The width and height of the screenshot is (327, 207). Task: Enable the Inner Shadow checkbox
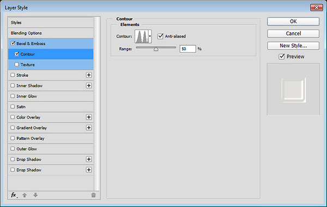[13, 86]
